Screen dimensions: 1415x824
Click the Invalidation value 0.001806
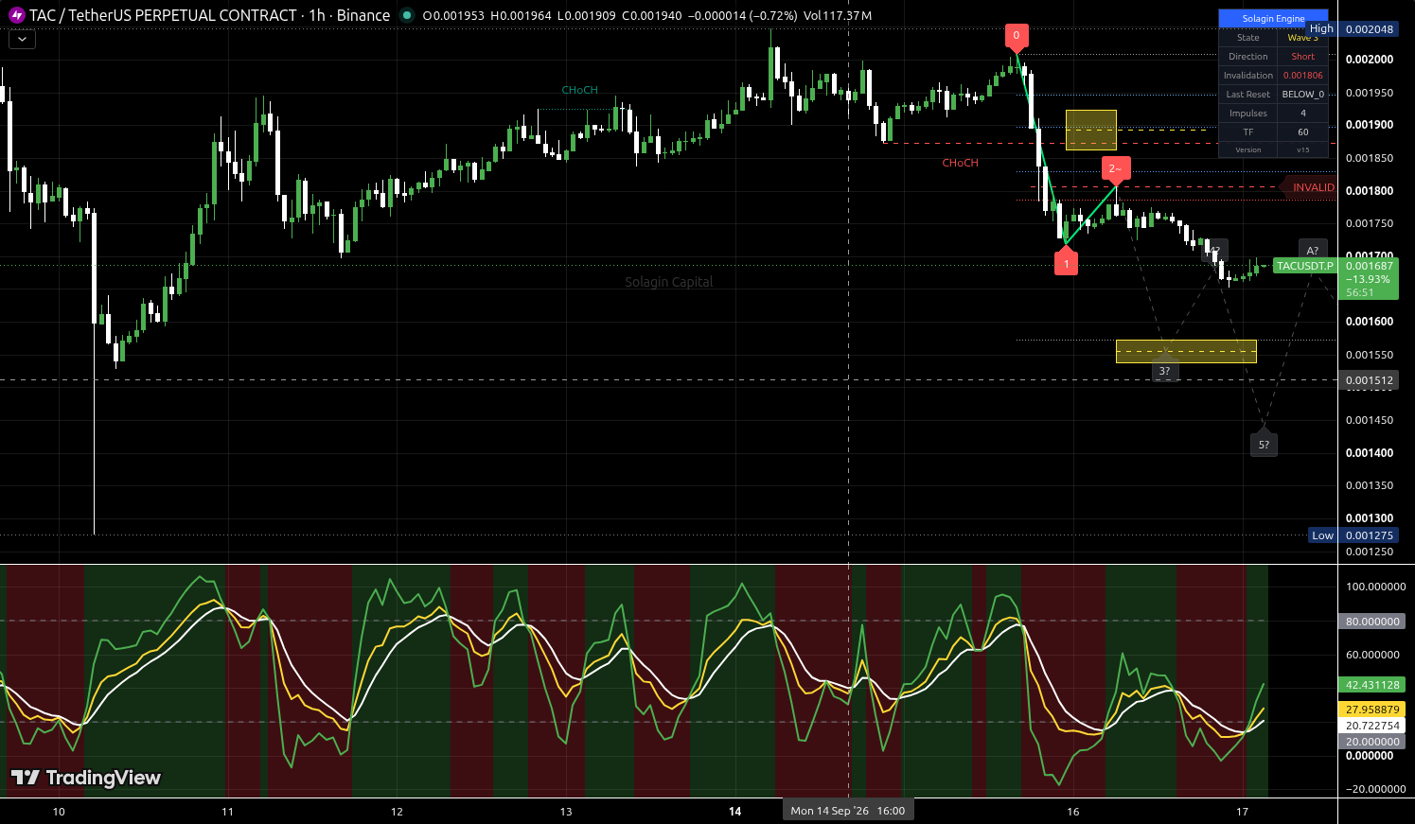pyautogui.click(x=1303, y=76)
